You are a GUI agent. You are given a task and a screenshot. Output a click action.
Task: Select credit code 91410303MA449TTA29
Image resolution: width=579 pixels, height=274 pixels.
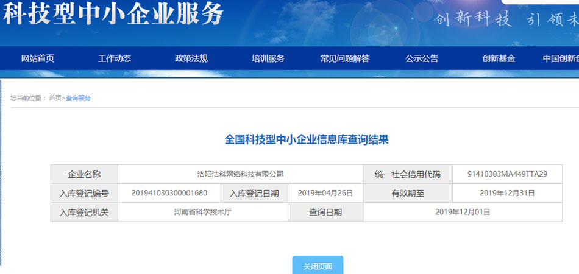pos(507,174)
